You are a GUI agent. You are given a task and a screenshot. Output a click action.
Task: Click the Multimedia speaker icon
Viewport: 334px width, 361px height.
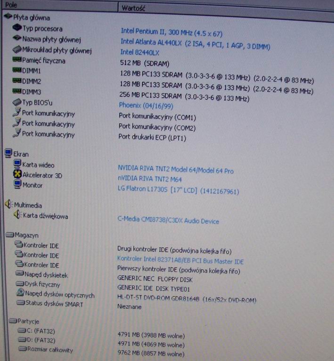coord(9,204)
